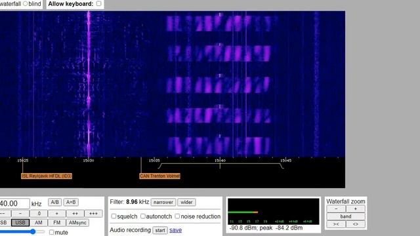The width and height of the screenshot is (420, 236).
Task: Click the A=B button
Action: click(71, 202)
